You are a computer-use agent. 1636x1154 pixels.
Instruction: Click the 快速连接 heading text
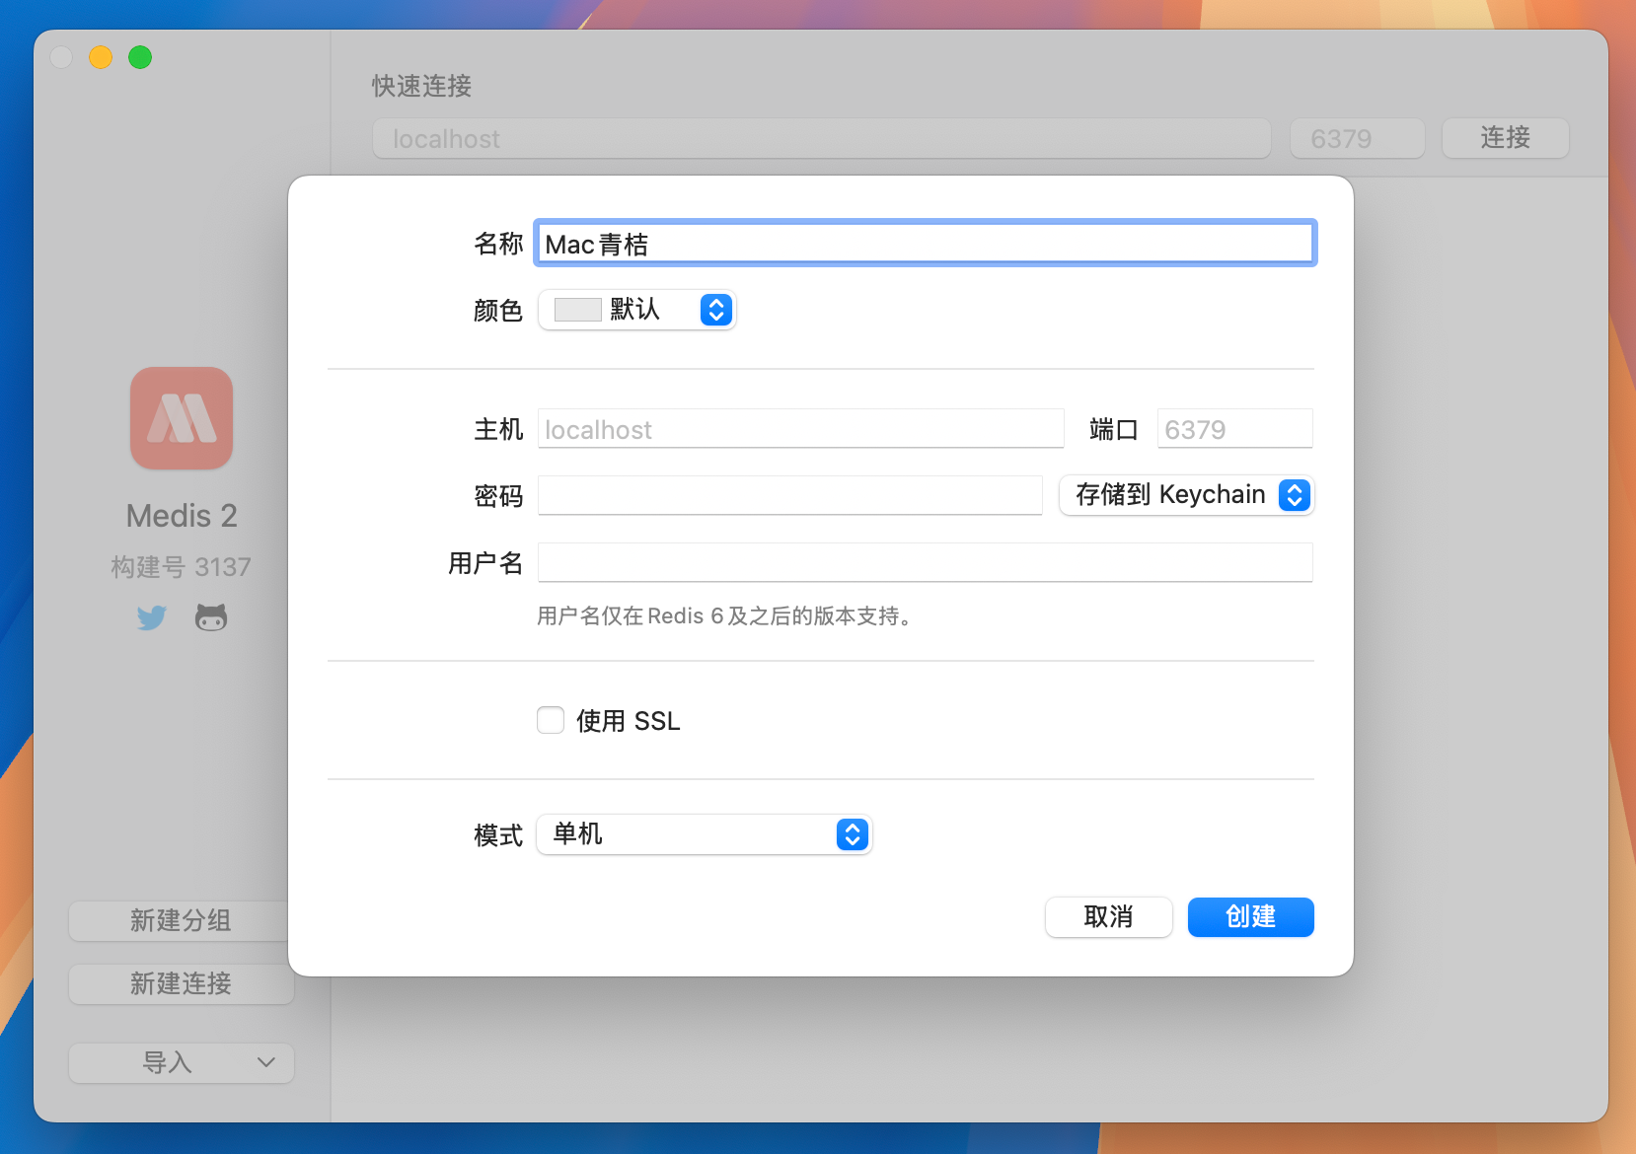[421, 86]
